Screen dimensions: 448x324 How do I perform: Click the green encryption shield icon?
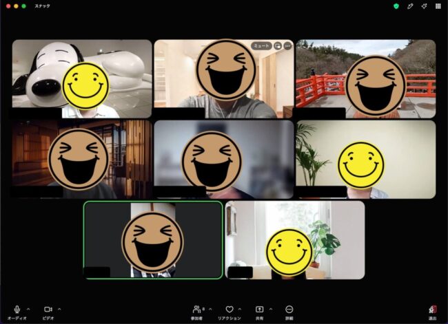(x=396, y=6)
